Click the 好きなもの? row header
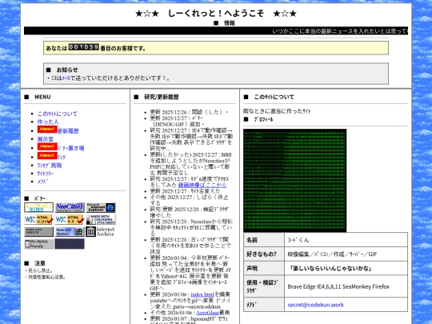Screen dimensions: 432x324 tap(264, 254)
